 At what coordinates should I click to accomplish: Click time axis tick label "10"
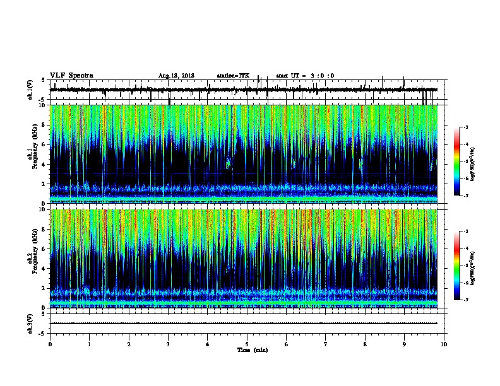pos(444,344)
